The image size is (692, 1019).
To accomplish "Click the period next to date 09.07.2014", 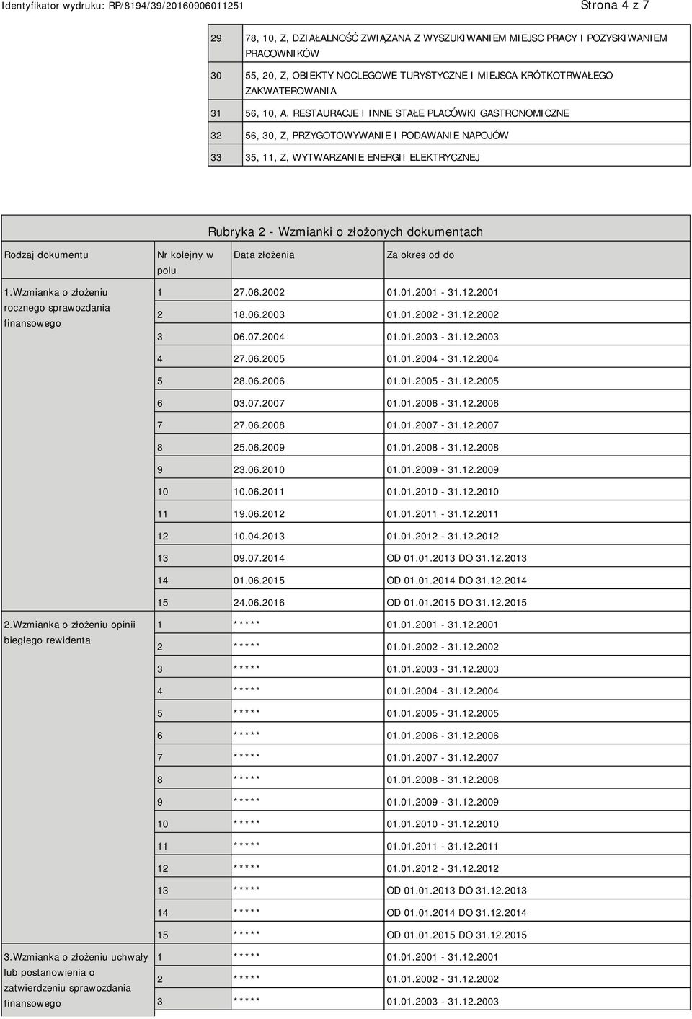I will [x=457, y=558].
